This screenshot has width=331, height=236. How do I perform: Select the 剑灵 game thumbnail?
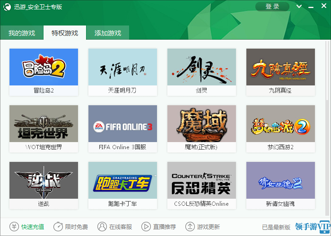tap(201, 67)
